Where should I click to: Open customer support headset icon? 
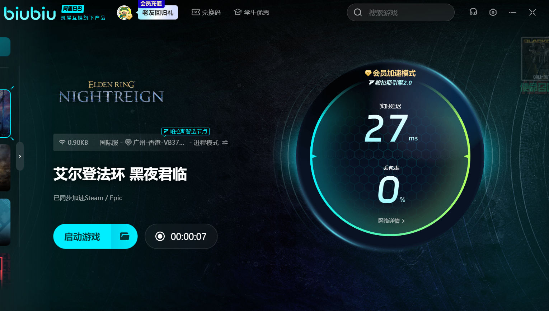[x=473, y=12]
